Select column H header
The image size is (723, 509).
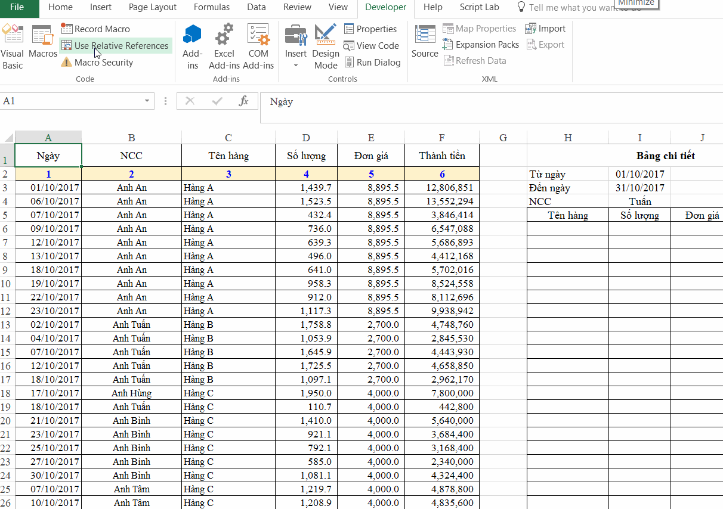coord(568,138)
